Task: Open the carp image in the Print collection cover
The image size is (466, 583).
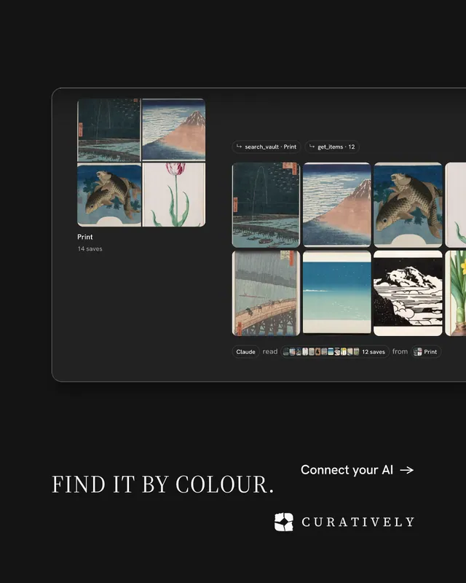Action: click(109, 195)
